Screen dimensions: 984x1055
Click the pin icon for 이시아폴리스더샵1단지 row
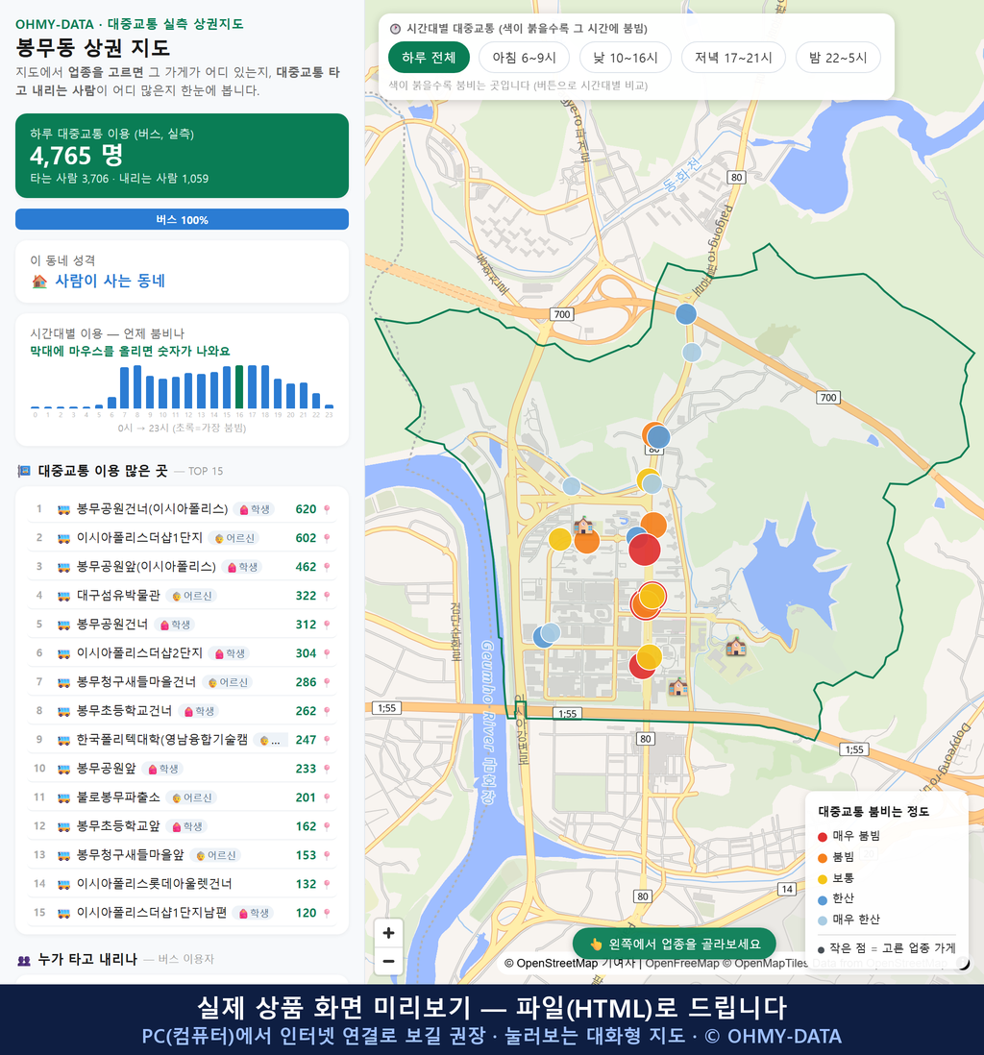click(327, 538)
